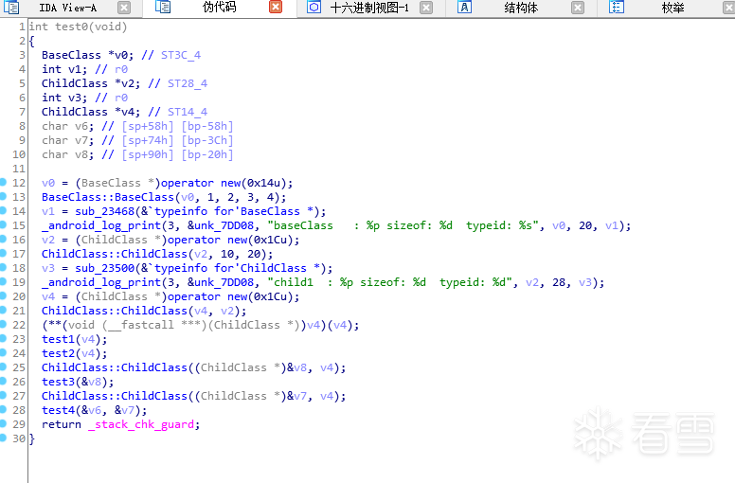Select BaseClass type on line 3
This screenshot has width=735, height=483.
tap(71, 55)
